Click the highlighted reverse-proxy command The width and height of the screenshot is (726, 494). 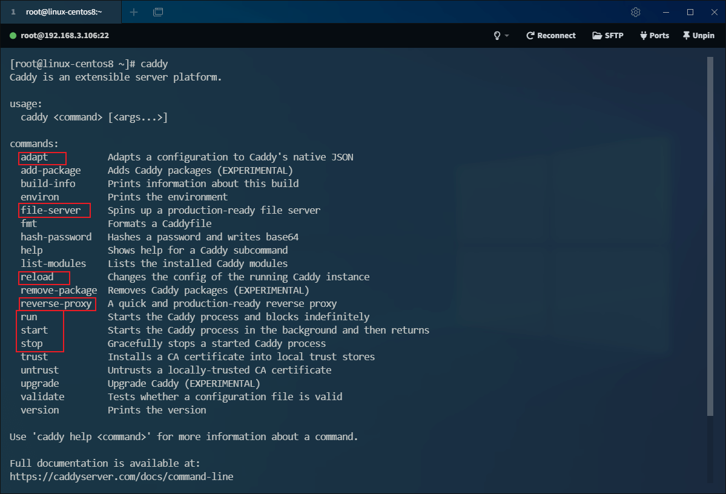tap(56, 304)
